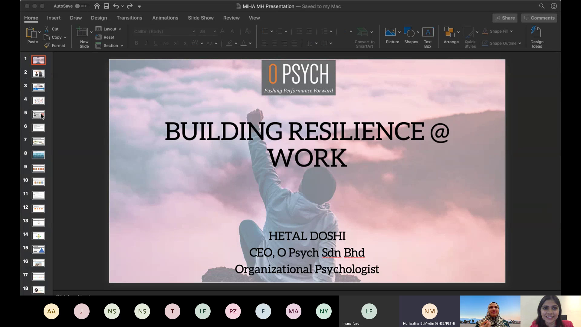Click the Undo arrow icon
Viewport: 581px width, 327px height.
pos(116,6)
